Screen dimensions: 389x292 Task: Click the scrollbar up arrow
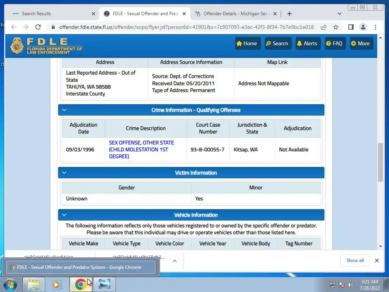point(380,38)
